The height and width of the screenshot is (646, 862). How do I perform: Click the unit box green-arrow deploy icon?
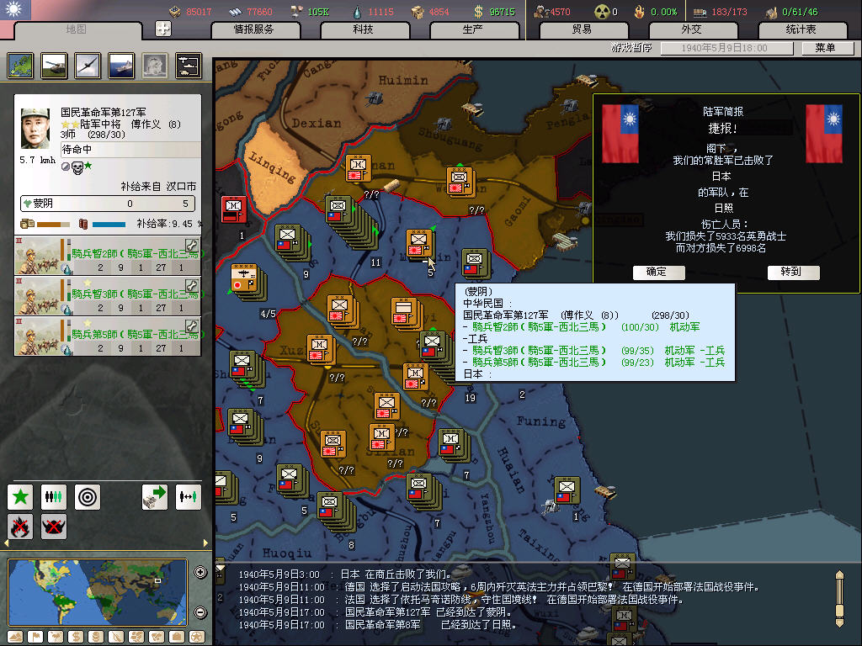tap(155, 497)
